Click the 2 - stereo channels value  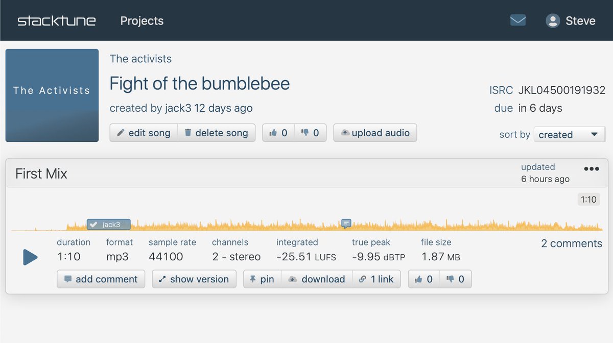tap(237, 257)
